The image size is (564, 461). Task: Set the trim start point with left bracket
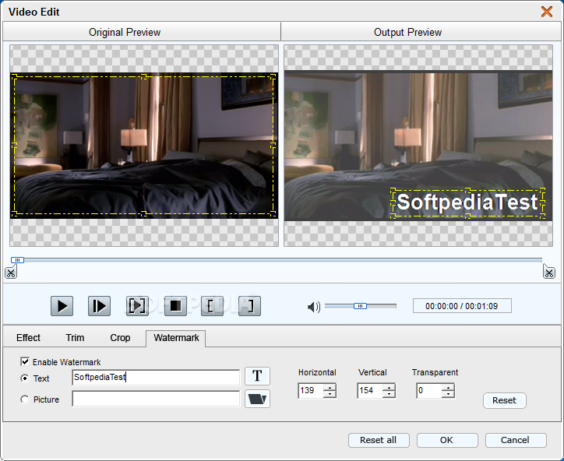[x=212, y=306]
